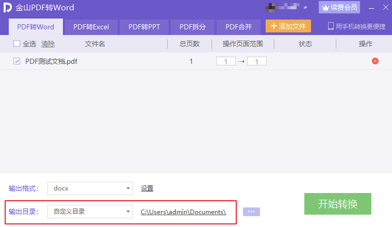Viewport: 392px width, 227px height.
Task: Select the PDF测试文档.pdf file name
Action: click(x=51, y=61)
